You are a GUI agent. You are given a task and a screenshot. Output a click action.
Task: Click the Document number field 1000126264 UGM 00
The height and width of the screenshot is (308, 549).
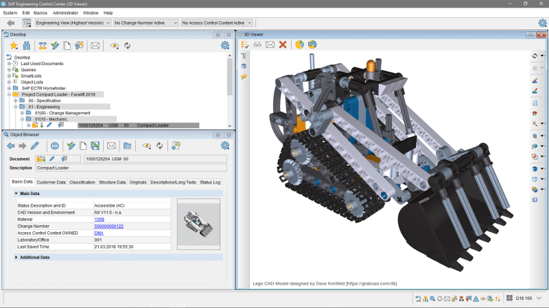(155, 159)
